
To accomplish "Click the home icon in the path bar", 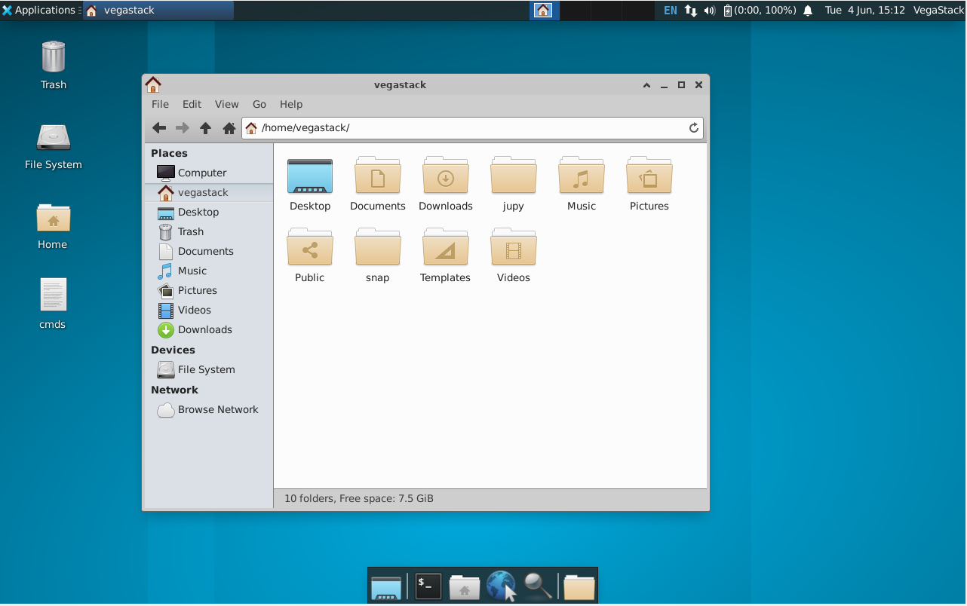I will 251,127.
